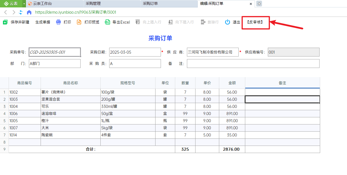Click the 采购日期 field 2025-03-05
The width and height of the screenshot is (347, 175).
click(x=135, y=52)
